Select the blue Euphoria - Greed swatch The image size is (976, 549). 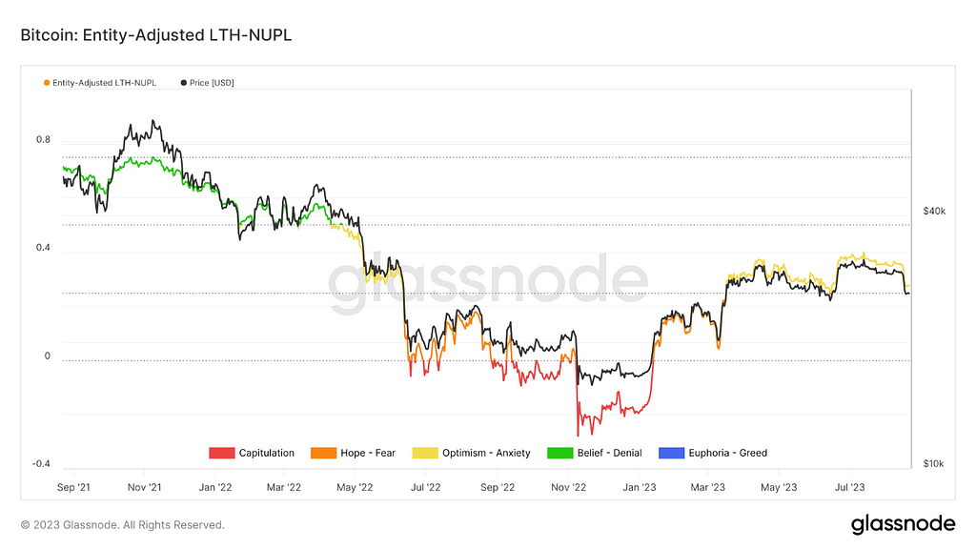(671, 453)
